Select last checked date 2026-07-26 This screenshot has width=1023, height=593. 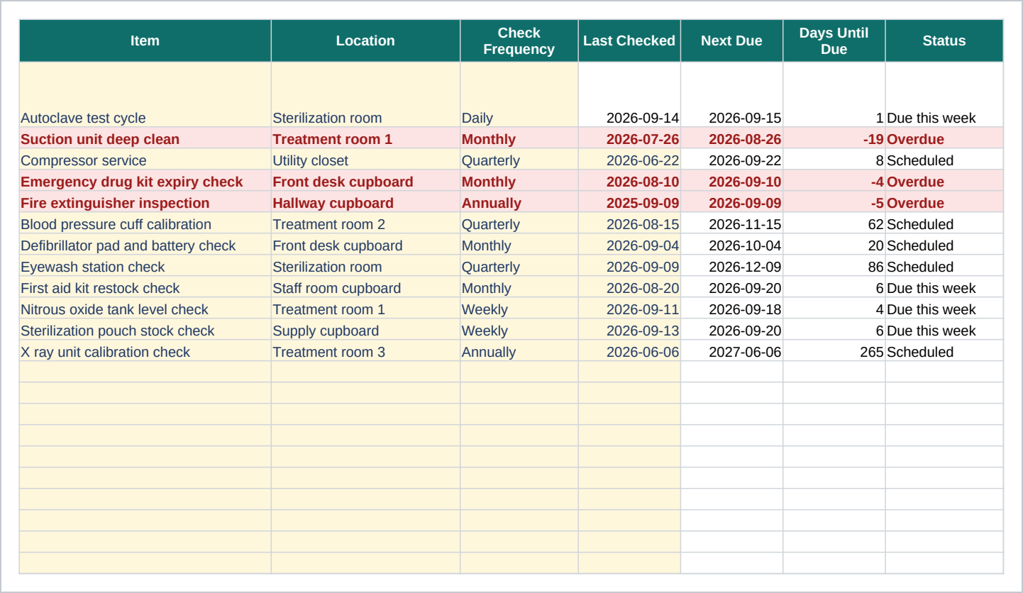[x=629, y=138]
